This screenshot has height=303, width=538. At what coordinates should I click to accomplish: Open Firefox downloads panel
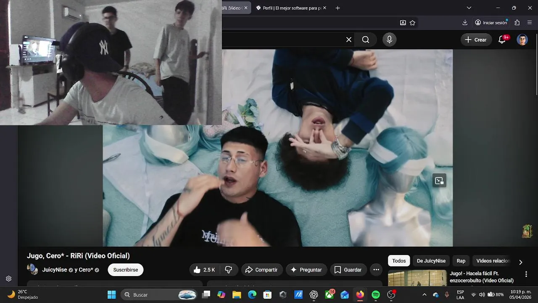(465, 23)
